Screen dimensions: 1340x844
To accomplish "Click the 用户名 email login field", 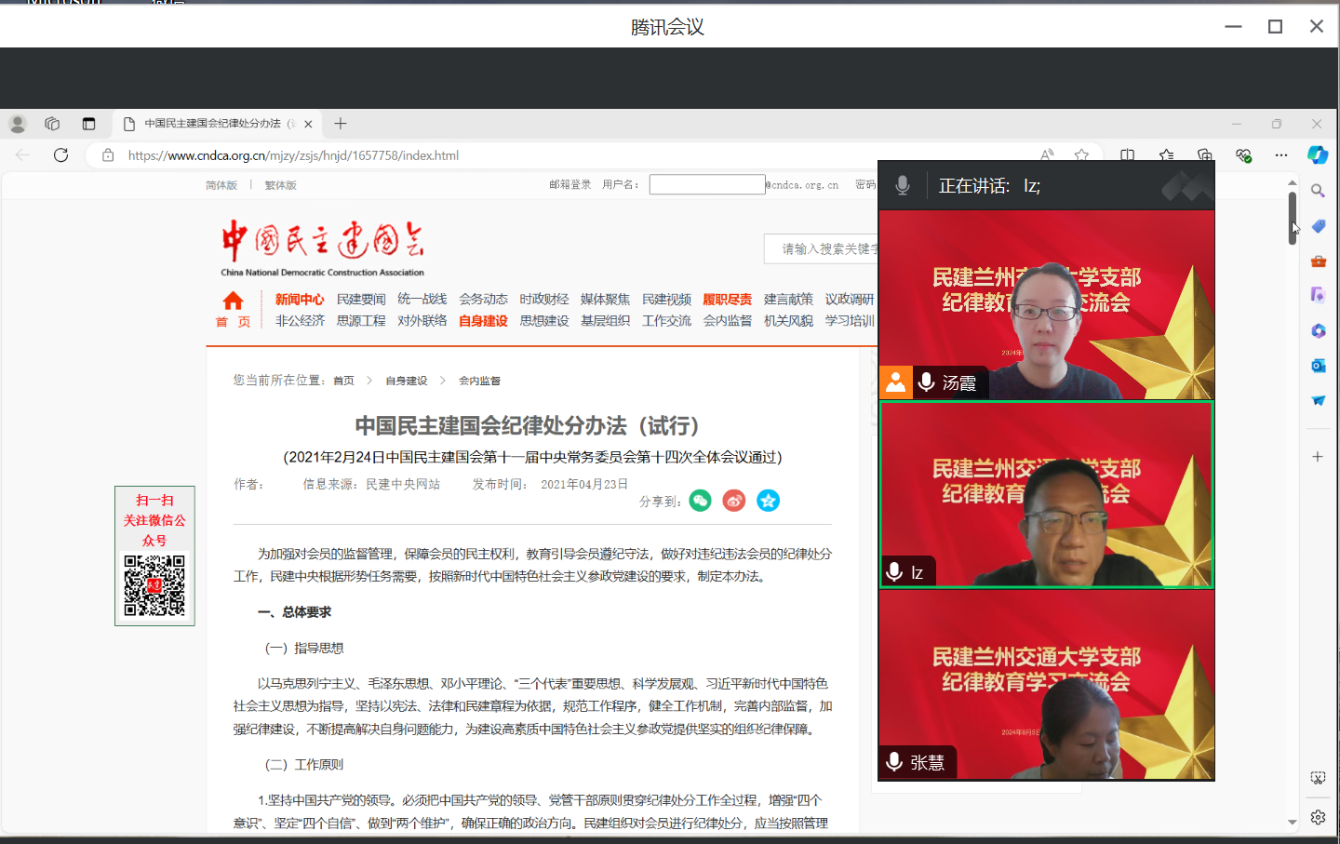I will click(x=706, y=185).
